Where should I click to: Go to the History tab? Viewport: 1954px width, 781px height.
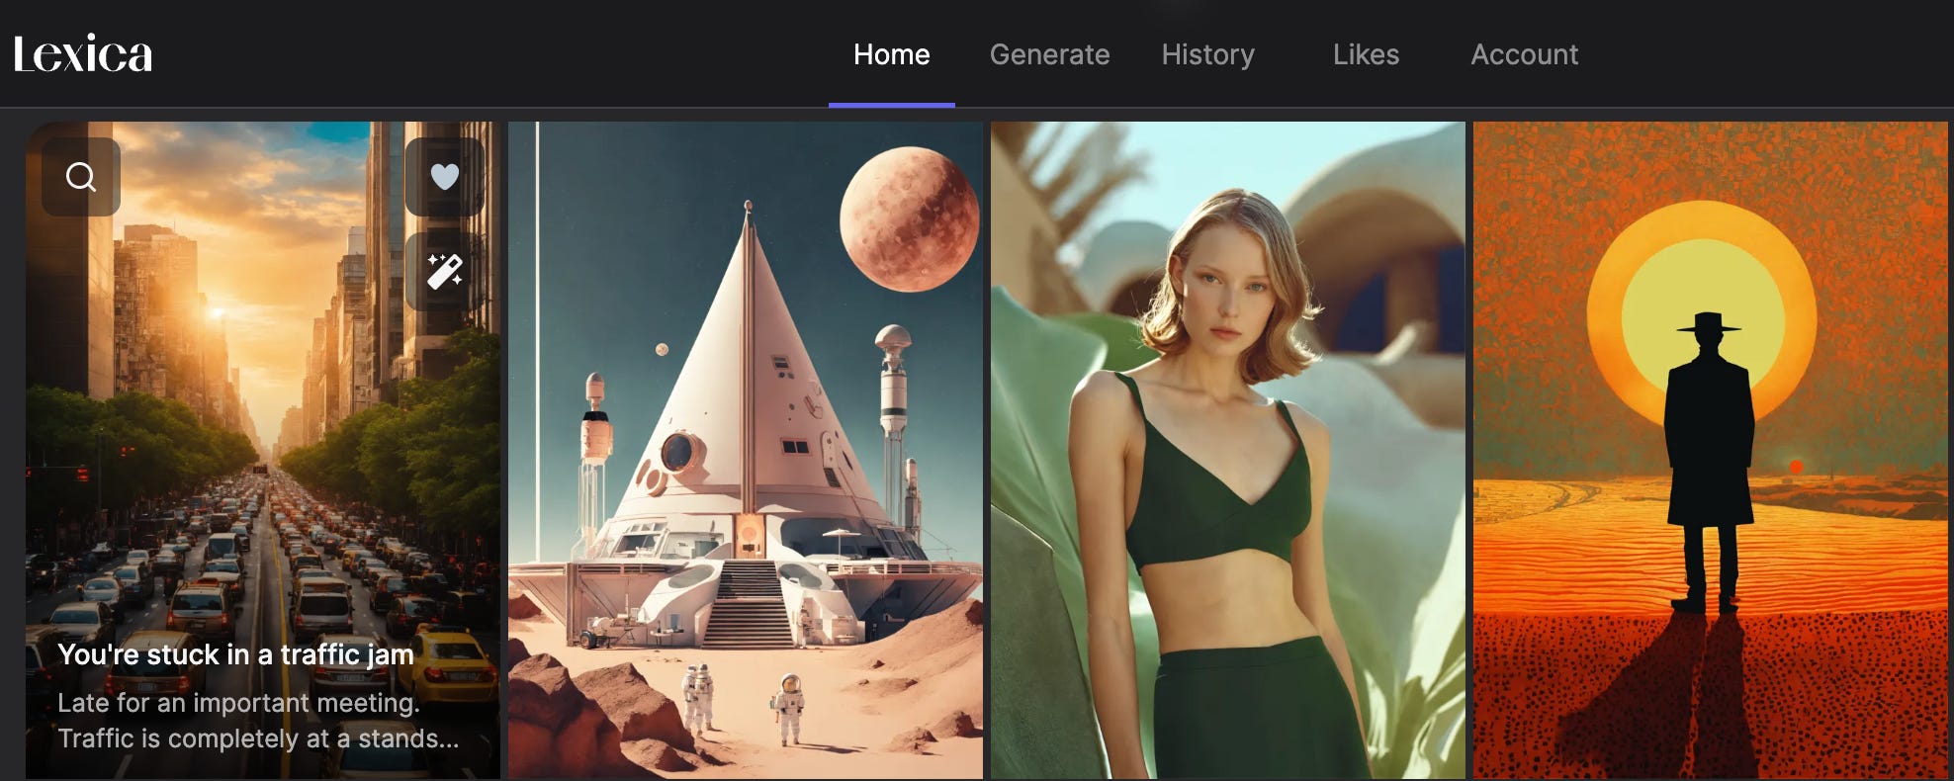tap(1208, 54)
